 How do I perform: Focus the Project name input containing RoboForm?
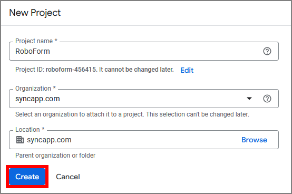[144, 51]
